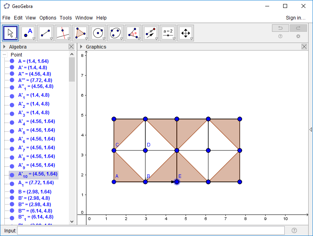Select the Point tool
Screen dimensions: 313x236
coord(28,33)
